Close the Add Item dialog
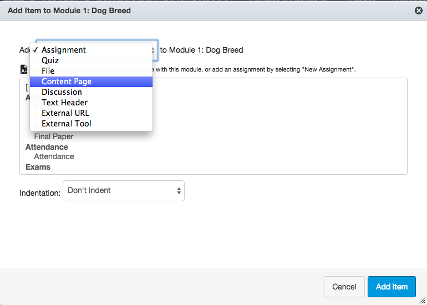Image resolution: width=427 pixels, height=305 pixels. [x=418, y=11]
